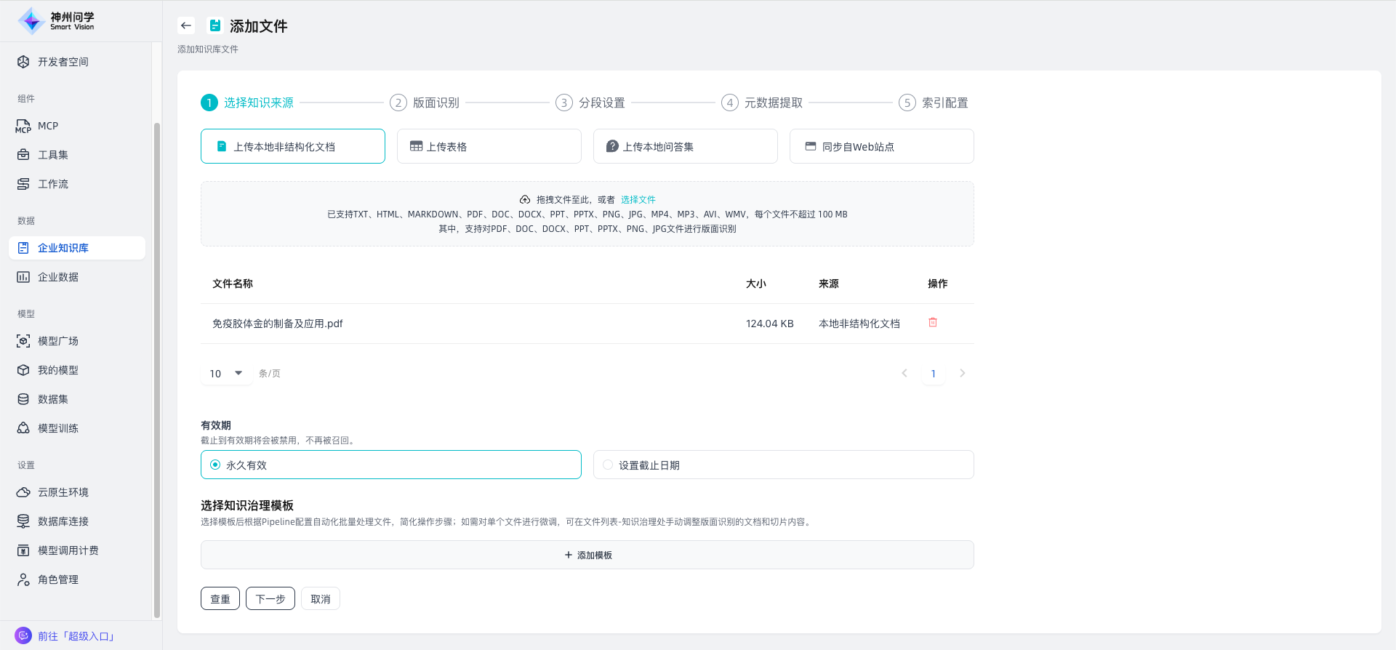Select the 设置截止日期 radio option
The height and width of the screenshot is (650, 1396).
point(608,465)
